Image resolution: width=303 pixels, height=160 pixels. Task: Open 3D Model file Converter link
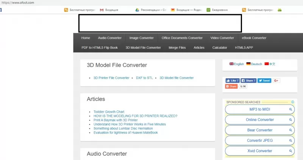(x=176, y=78)
